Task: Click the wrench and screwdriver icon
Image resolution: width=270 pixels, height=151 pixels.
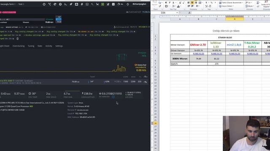Action: [108, 4]
